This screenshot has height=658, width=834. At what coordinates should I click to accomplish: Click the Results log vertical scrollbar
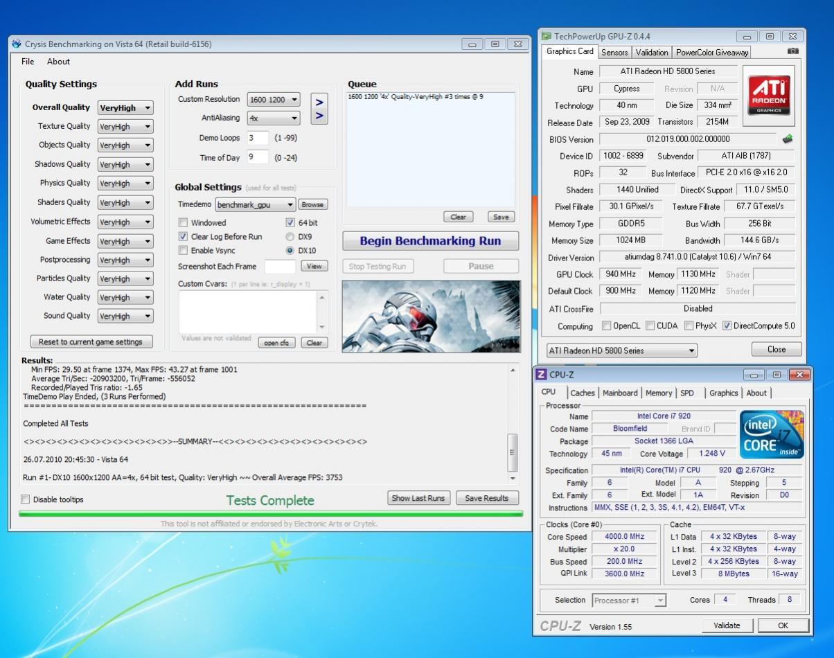click(x=513, y=423)
